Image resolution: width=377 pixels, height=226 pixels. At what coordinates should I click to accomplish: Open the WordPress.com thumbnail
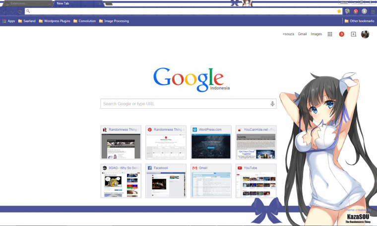211,143
